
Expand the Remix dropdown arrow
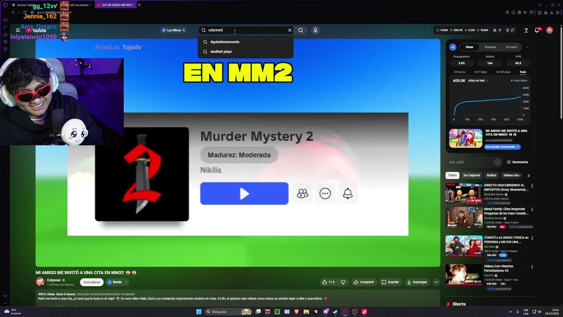[126, 282]
